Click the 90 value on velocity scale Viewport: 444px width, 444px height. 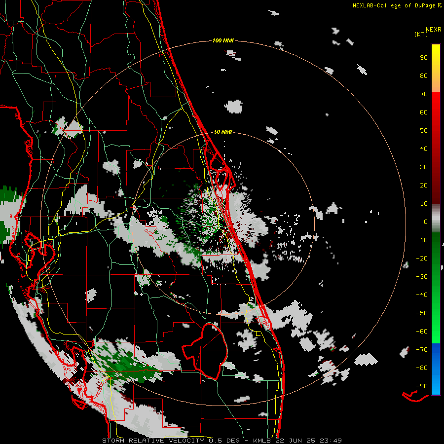[424, 57]
